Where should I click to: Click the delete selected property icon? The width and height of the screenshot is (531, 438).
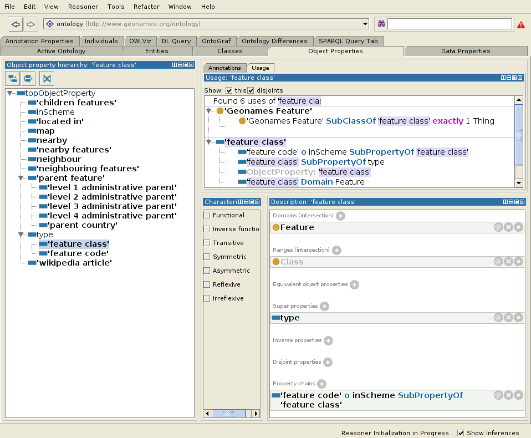[x=47, y=78]
